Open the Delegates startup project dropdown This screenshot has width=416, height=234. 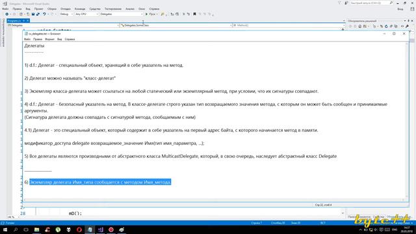122,14
